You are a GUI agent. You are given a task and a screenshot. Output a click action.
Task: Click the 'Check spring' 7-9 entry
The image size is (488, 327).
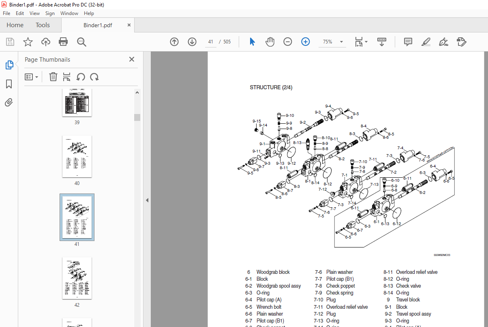click(340, 293)
